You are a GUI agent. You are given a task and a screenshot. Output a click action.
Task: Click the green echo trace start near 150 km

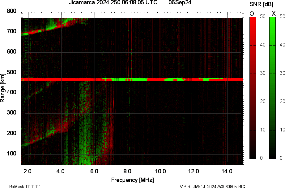(26, 145)
